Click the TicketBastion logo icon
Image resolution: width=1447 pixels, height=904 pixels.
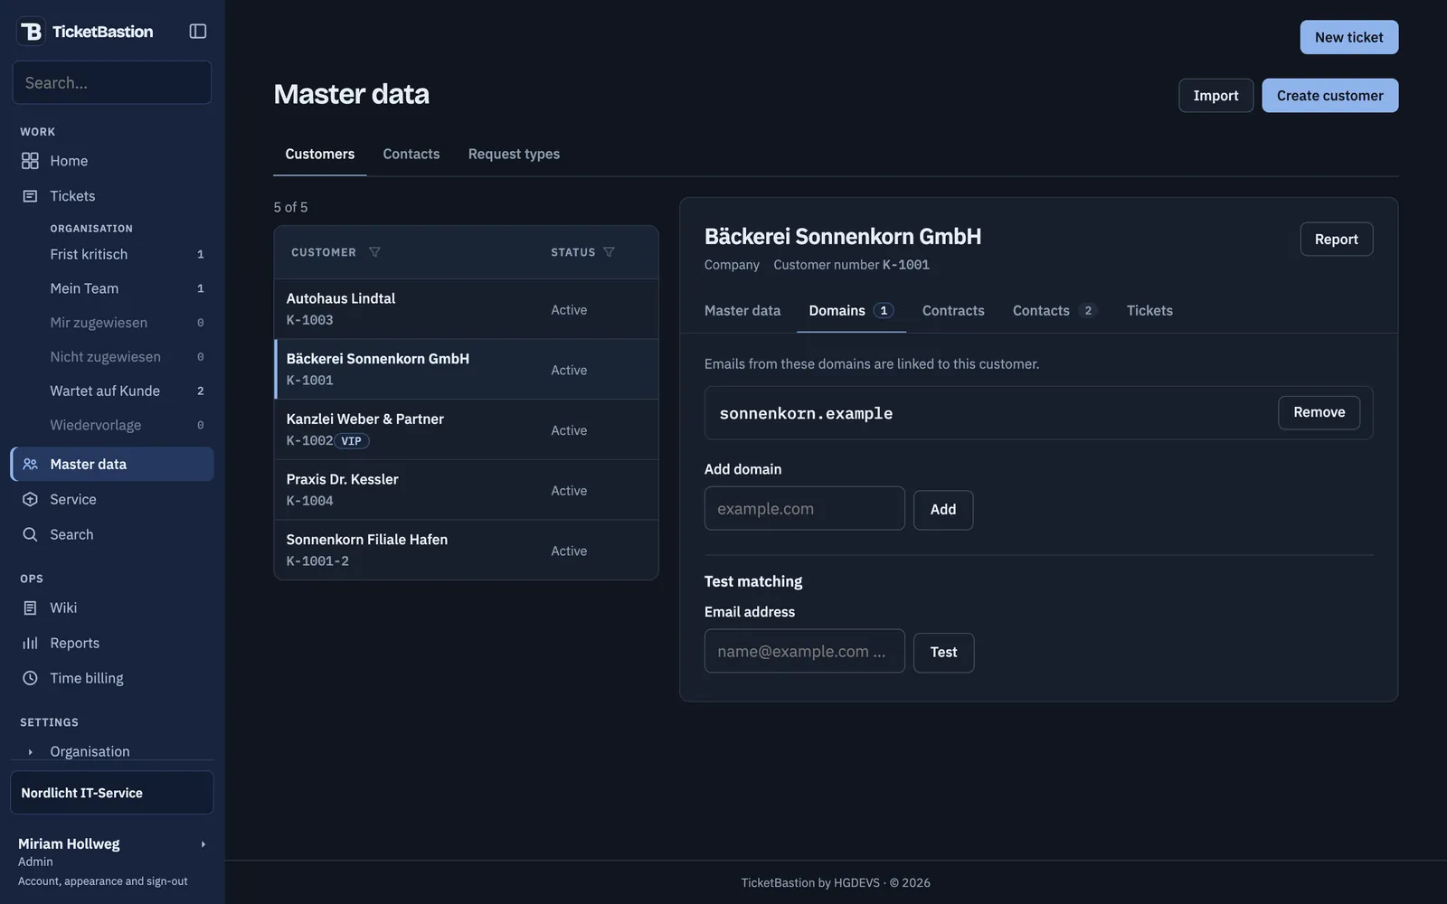pyautogui.click(x=32, y=32)
